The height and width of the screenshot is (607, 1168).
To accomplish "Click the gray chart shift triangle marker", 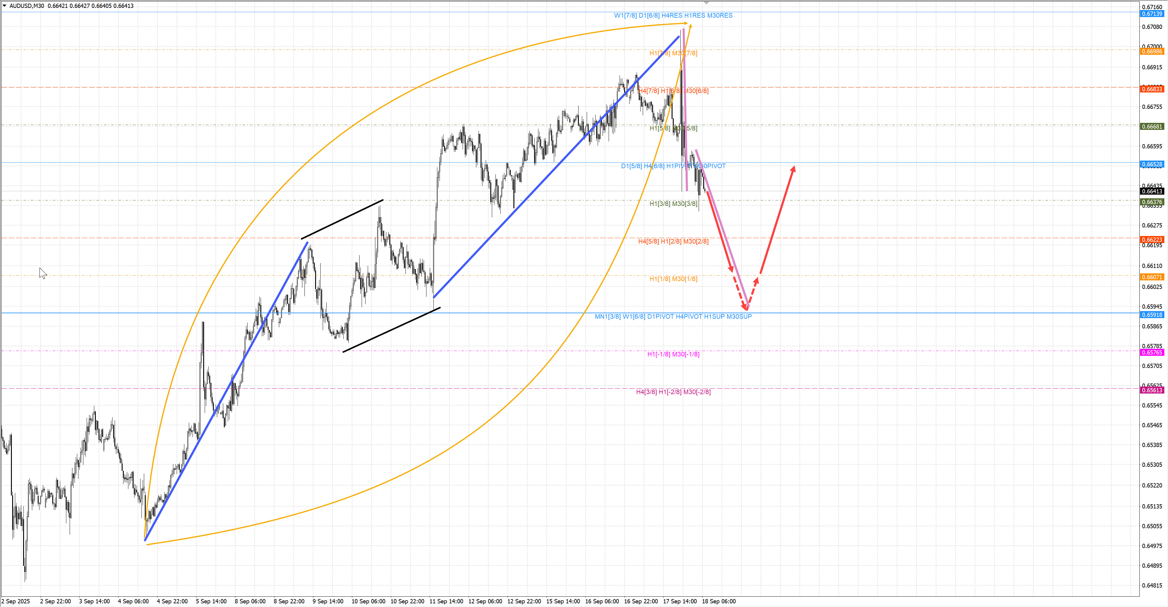I will (706, 3).
